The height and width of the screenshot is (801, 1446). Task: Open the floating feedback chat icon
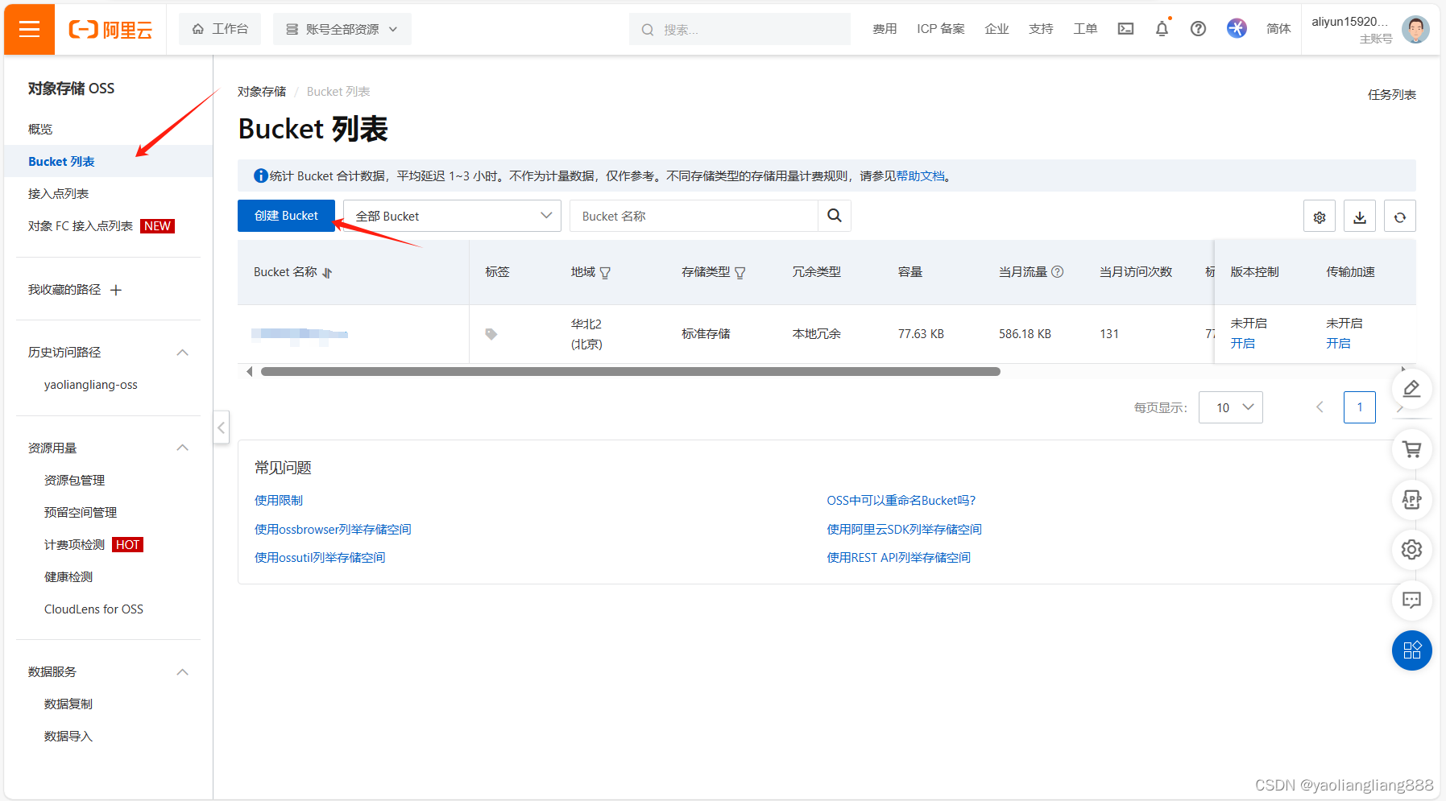1411,600
